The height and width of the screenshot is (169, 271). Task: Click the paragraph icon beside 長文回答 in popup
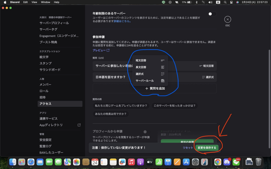coord(162,67)
